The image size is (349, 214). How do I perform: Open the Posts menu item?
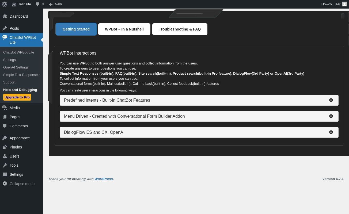21,28
